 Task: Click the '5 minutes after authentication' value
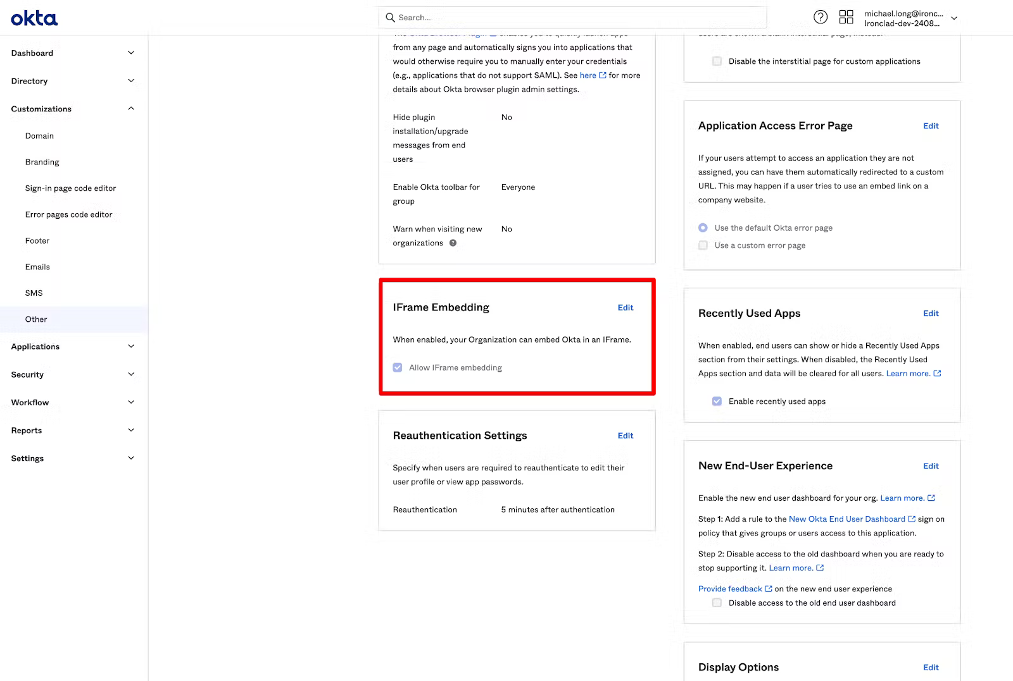tap(558, 510)
